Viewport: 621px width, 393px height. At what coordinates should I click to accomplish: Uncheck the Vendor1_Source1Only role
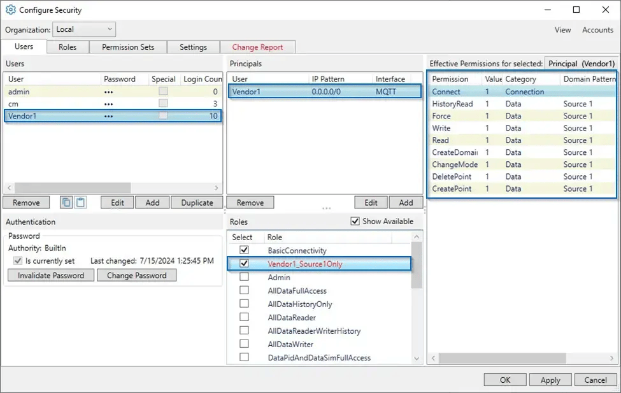[x=244, y=263]
